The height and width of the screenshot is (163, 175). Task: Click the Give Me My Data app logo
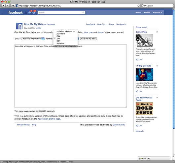(x=19, y=26)
